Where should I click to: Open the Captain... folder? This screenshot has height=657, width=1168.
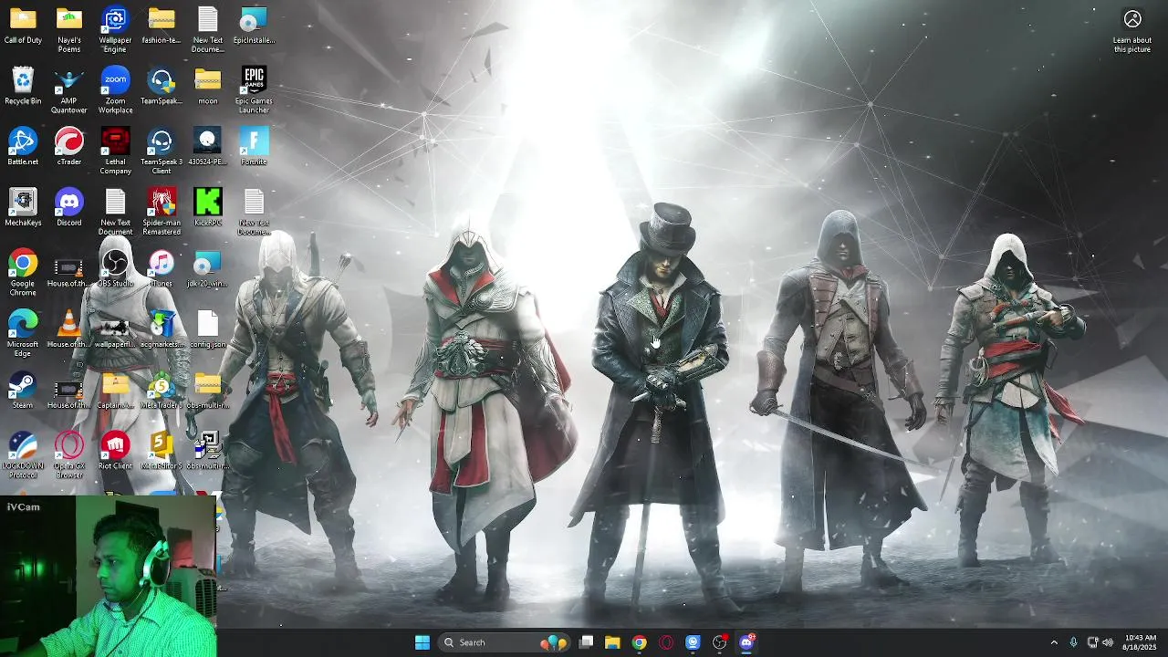pos(115,391)
